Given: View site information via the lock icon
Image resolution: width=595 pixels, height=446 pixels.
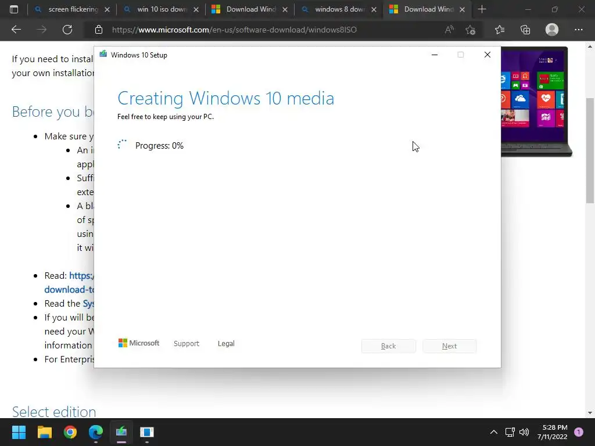Looking at the screenshot, I should (99, 30).
